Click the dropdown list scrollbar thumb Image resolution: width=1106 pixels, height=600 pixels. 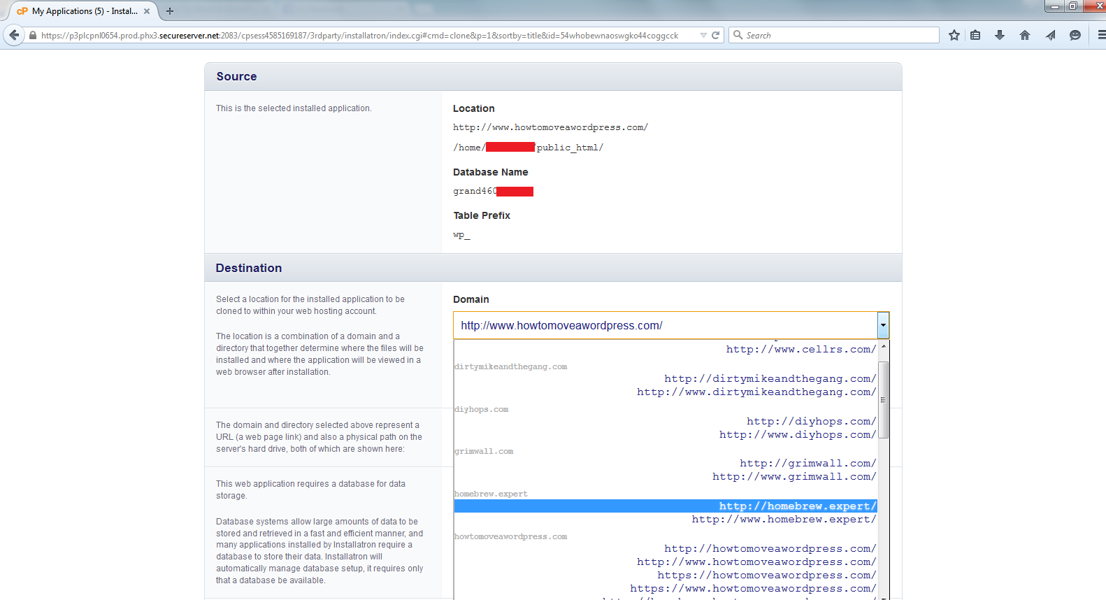click(884, 400)
